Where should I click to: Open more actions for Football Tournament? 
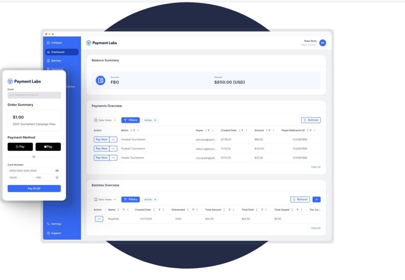coord(113,140)
